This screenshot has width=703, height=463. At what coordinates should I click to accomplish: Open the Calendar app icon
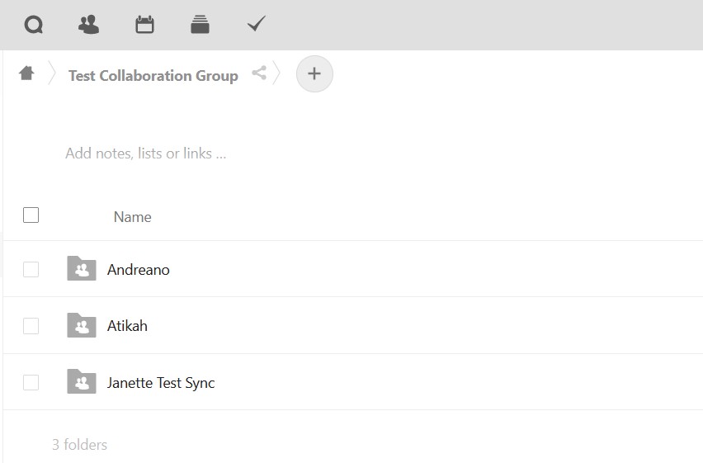click(x=144, y=25)
